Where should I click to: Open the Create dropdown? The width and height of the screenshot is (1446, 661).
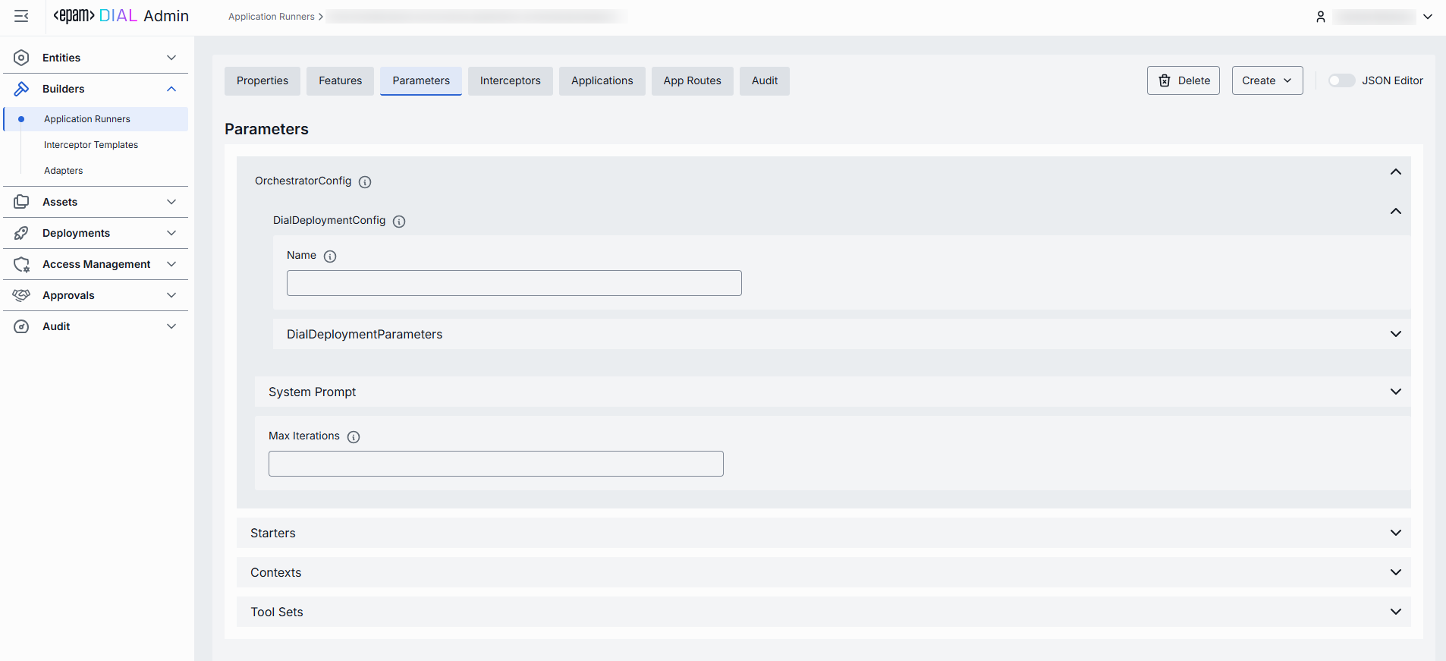click(x=1266, y=80)
